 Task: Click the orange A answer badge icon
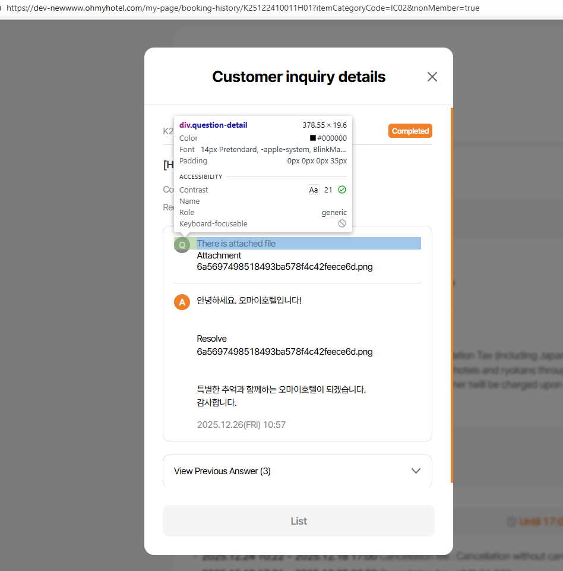point(182,302)
